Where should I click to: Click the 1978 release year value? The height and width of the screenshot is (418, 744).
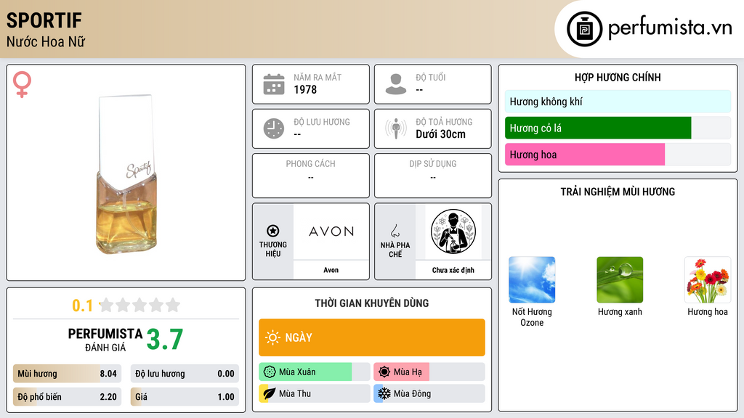click(305, 89)
